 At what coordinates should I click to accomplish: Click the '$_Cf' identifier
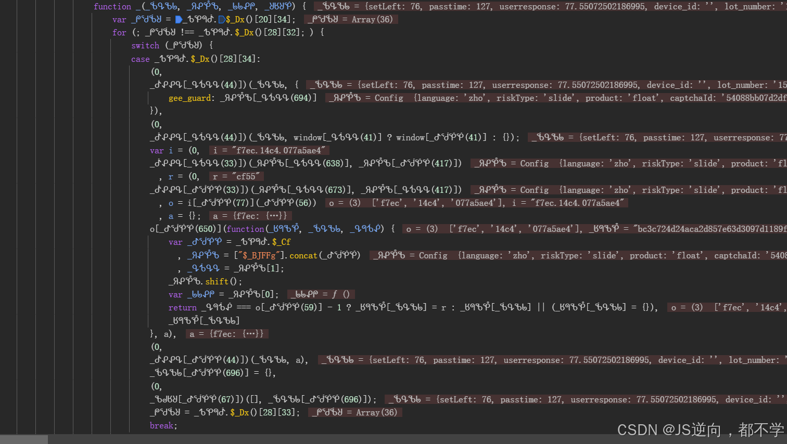tap(281, 242)
